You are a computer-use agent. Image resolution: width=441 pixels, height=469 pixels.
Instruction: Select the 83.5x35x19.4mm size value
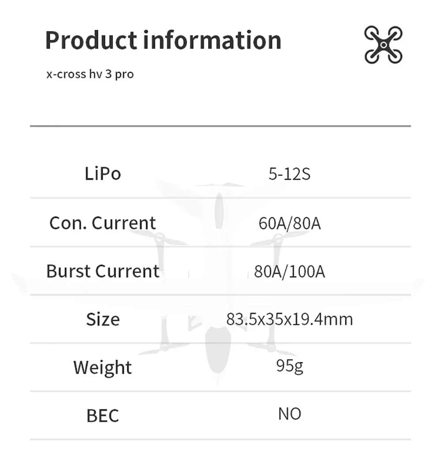(289, 319)
